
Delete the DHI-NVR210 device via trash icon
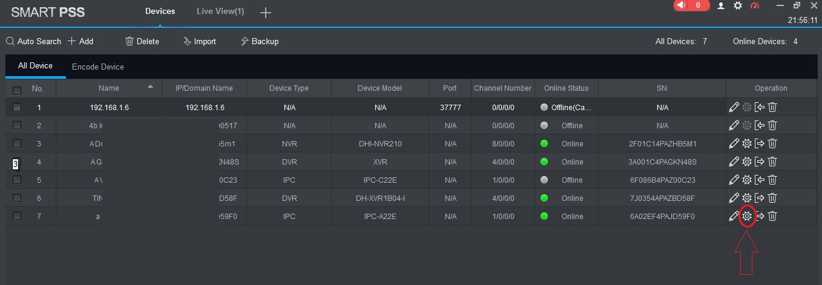coord(772,143)
